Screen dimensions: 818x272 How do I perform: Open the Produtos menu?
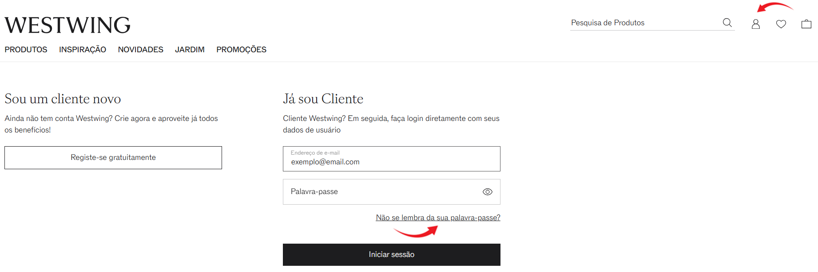26,50
